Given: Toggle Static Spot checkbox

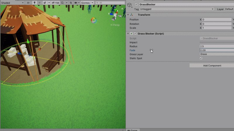Looking at the screenshot, I should click(201, 58).
